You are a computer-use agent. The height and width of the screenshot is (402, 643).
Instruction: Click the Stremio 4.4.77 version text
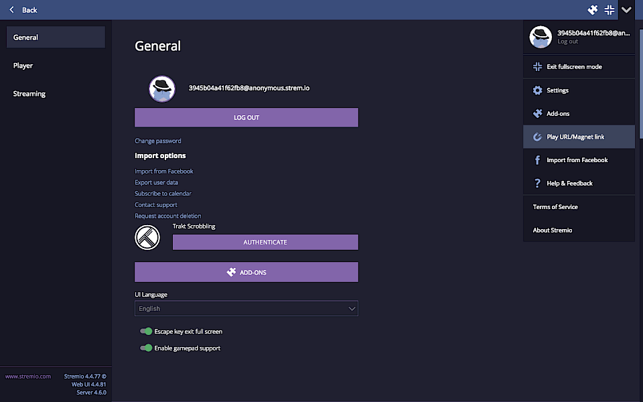coord(85,376)
